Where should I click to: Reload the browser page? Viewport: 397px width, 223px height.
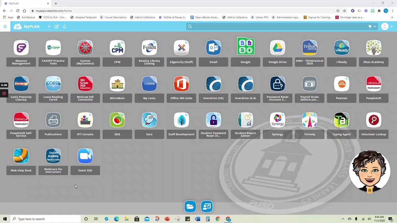click(18, 11)
